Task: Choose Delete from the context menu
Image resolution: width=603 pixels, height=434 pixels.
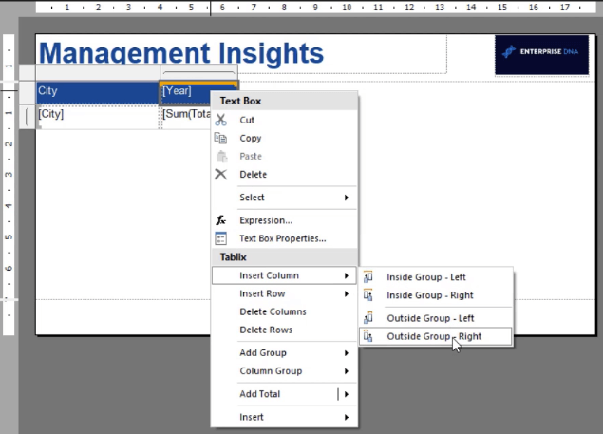Action: (x=285, y=175)
